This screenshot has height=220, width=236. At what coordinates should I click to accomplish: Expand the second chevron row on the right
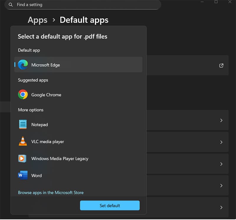tap(221, 142)
